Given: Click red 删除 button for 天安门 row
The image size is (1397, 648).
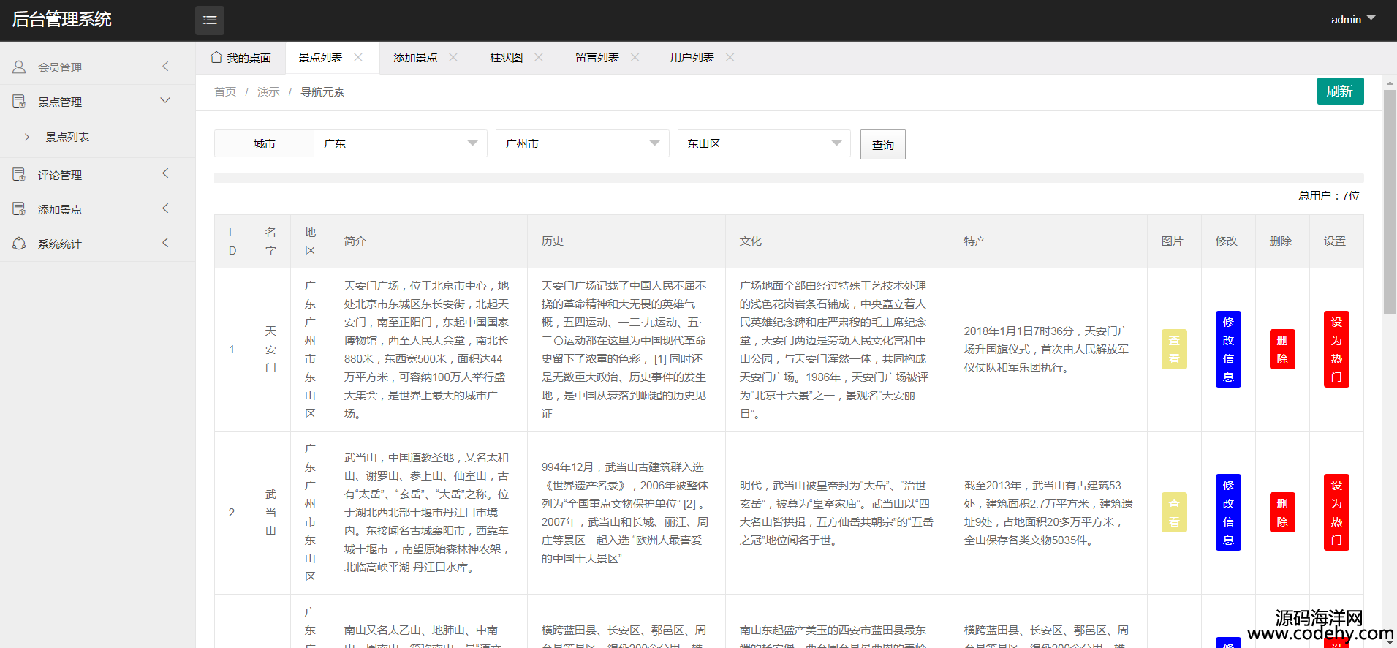Looking at the screenshot, I should pos(1282,350).
